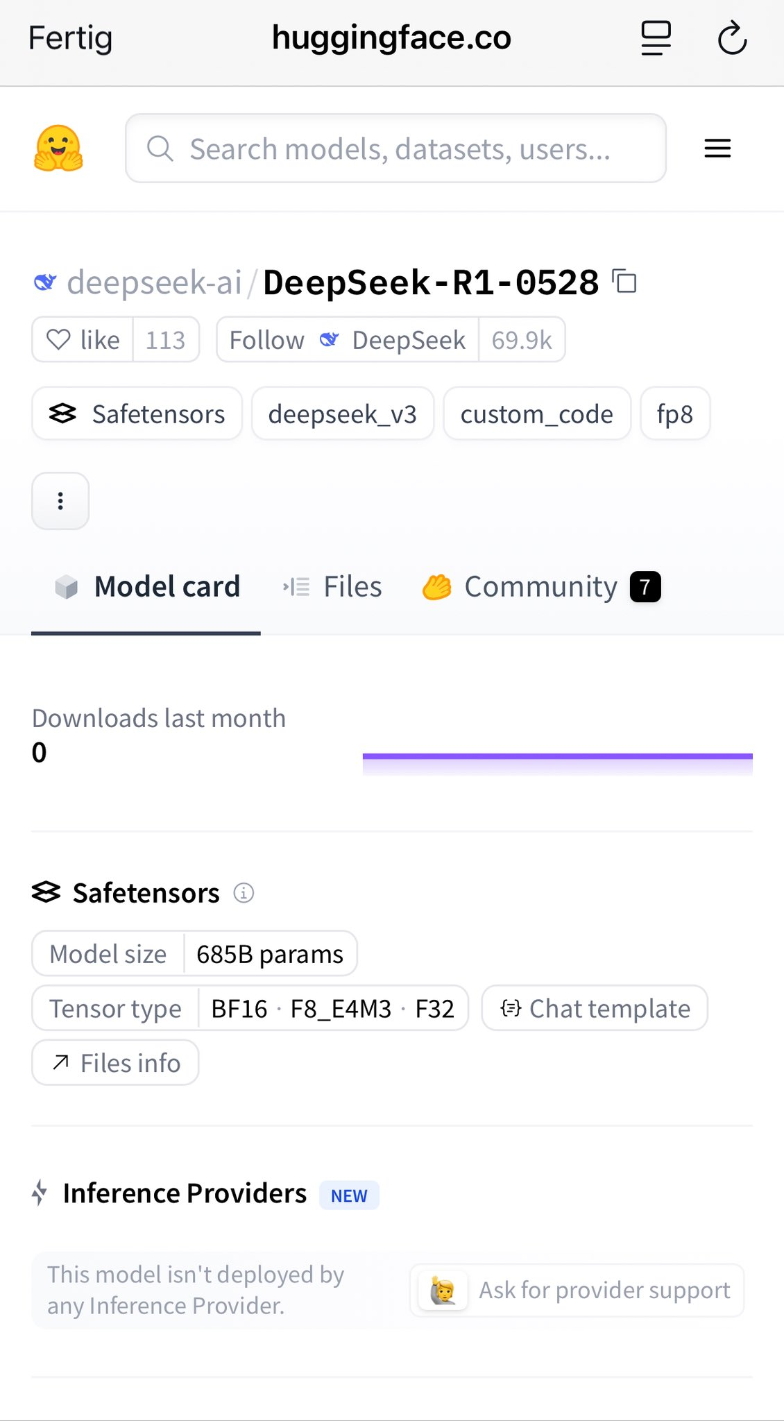Reload the page with the refresh icon
The image size is (784, 1421).
click(732, 38)
